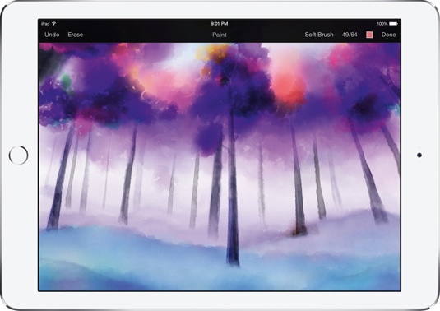The image size is (440, 311).
Task: Select the Erase tool
Action: pos(75,35)
